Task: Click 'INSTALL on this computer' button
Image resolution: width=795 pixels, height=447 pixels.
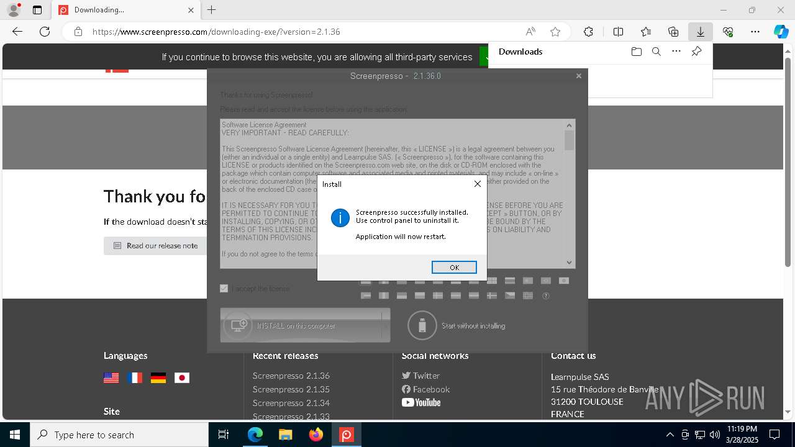Action: click(301, 325)
